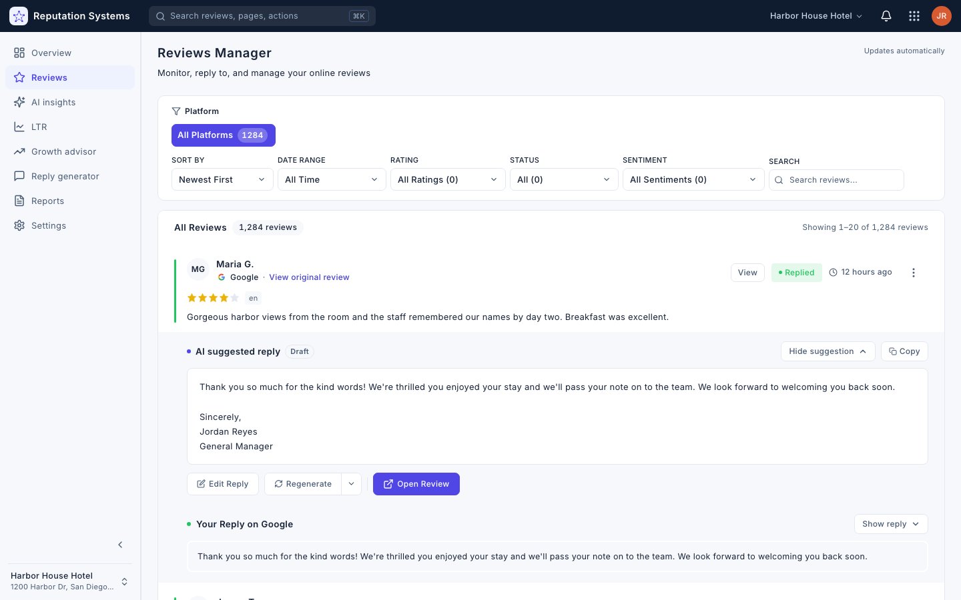This screenshot has width=961, height=600.
Task: Open LTR from the sidebar
Action: click(70, 127)
